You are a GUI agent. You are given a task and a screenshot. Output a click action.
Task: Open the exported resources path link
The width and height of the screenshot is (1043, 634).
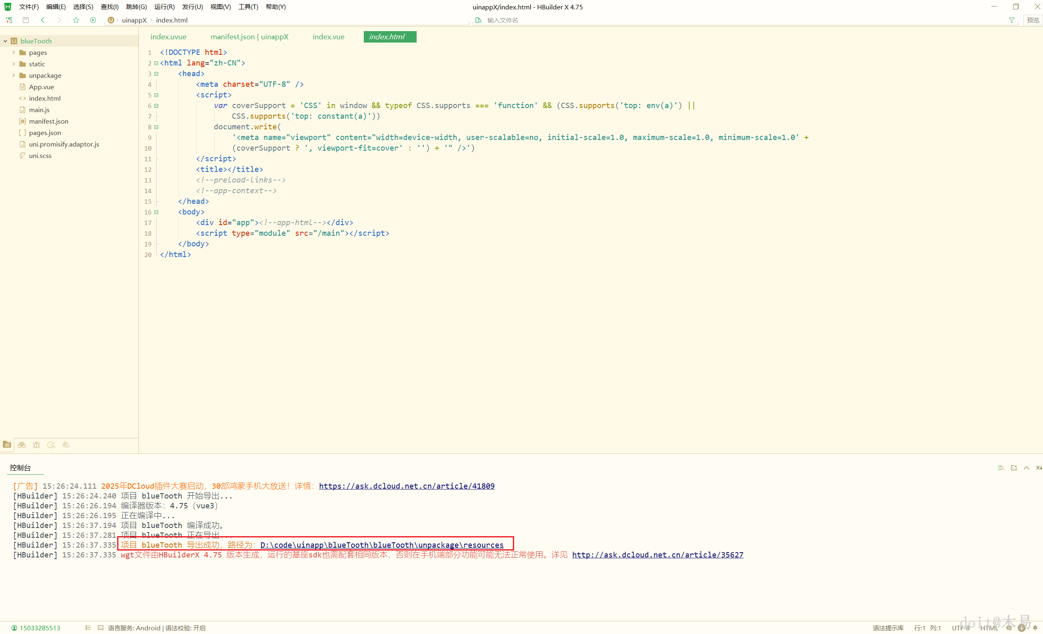point(382,545)
